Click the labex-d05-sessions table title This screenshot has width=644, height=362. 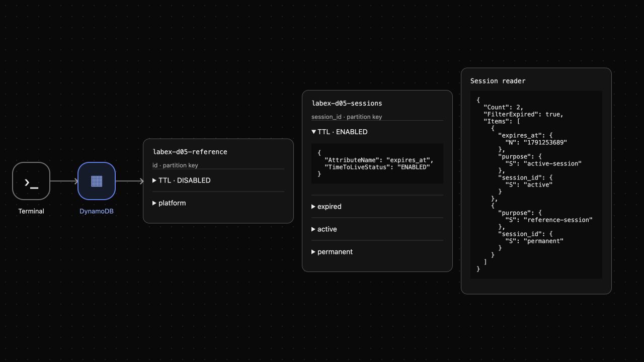[347, 104]
